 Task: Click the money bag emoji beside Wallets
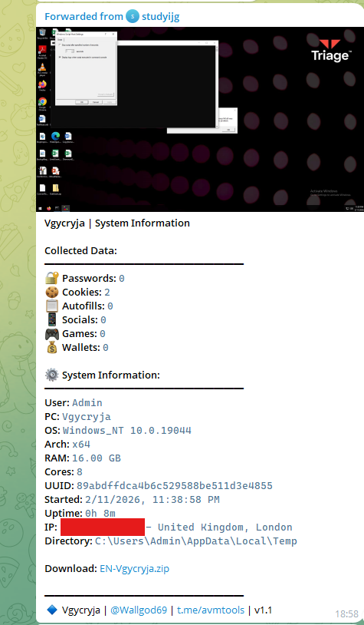coord(51,348)
